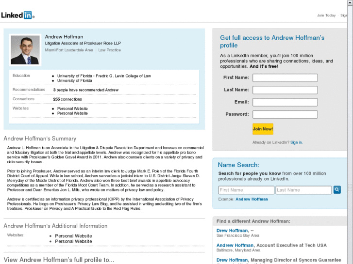Focus the Email field
Screen dimensions: 353x264
(285, 102)
